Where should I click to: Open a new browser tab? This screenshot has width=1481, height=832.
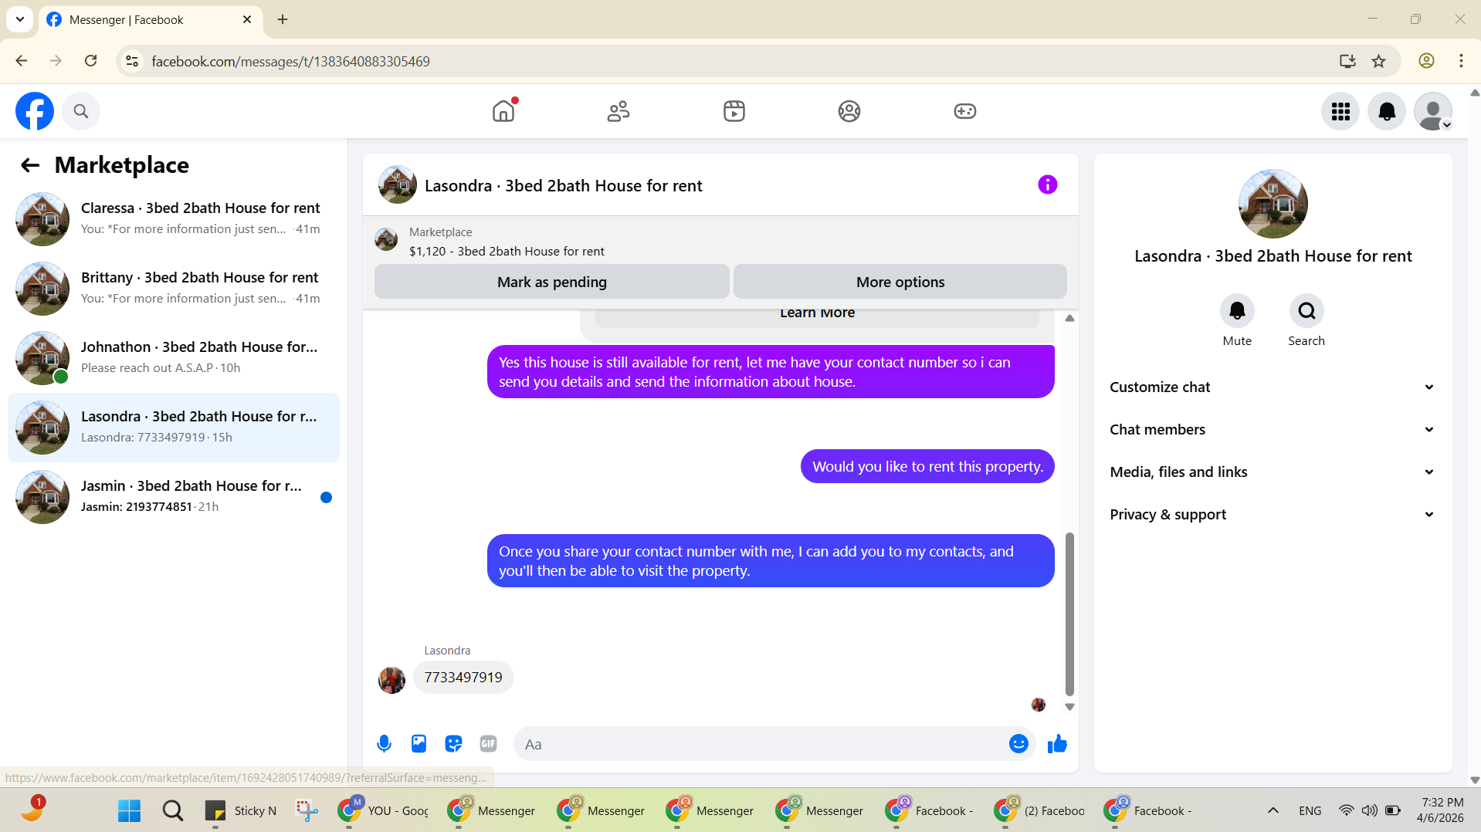283,19
